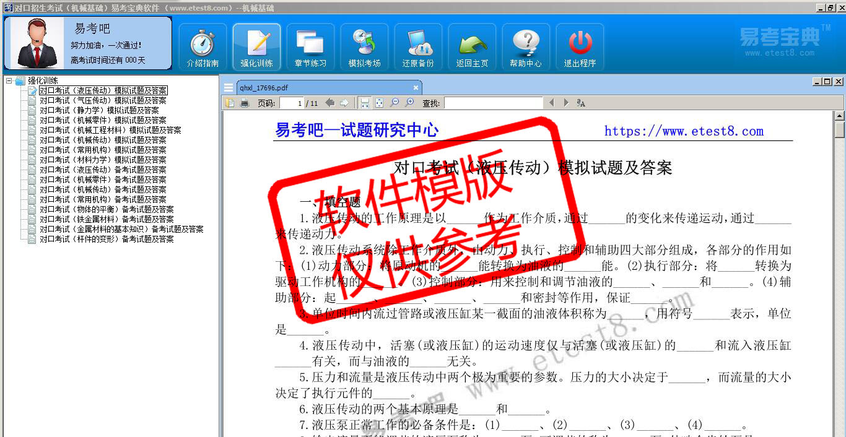Viewport: 846px width, 437px height.
Task: Click the https://www.etest8.com link in document
Action: click(684, 131)
